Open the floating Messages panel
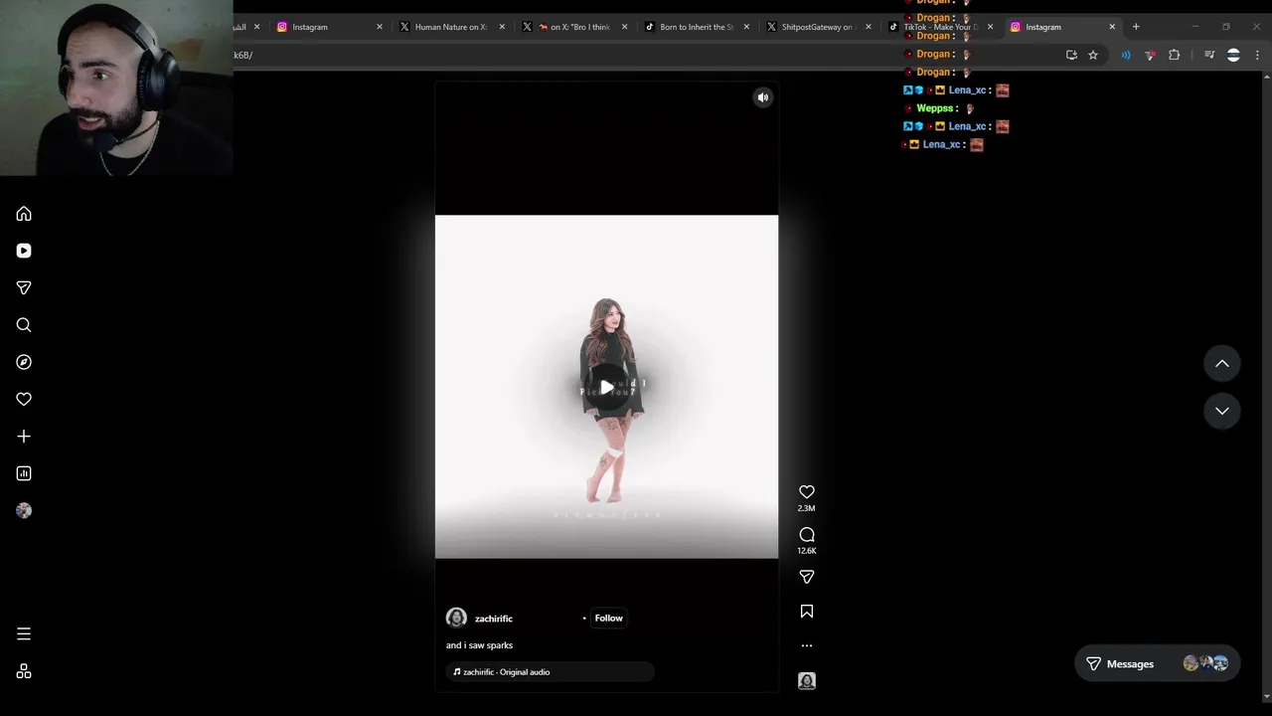1272x716 pixels. (1157, 663)
